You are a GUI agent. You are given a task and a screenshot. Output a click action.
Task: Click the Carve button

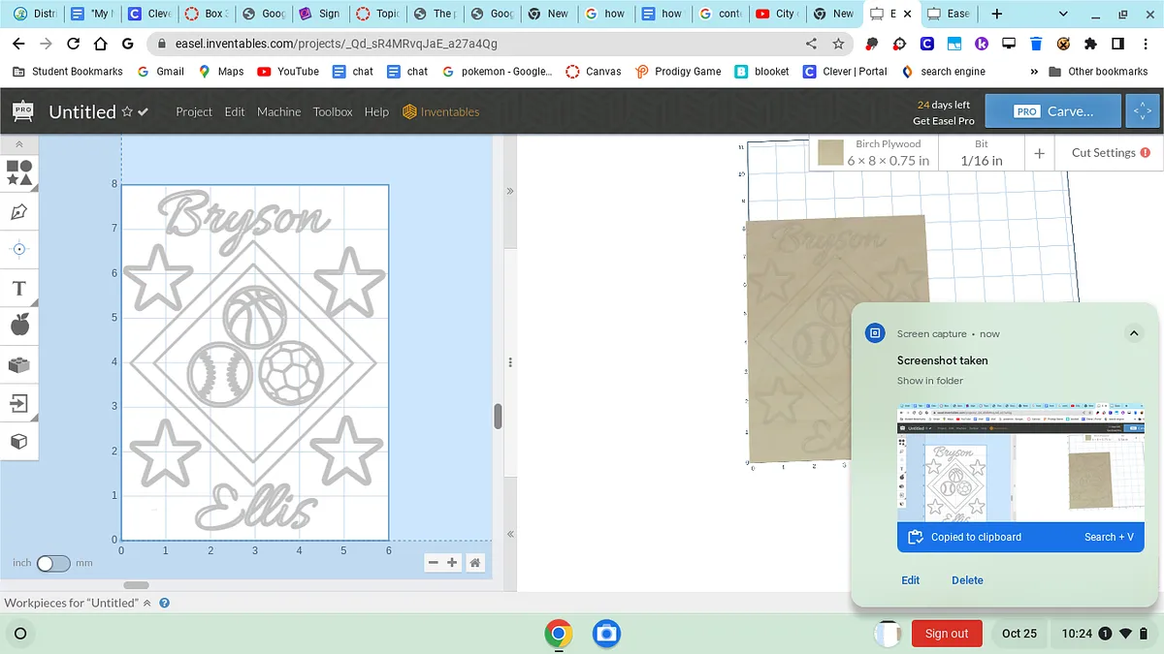[1052, 111]
